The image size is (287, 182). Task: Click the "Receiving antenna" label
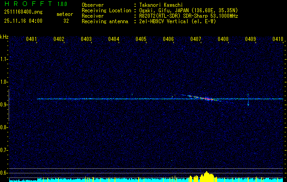105,21
